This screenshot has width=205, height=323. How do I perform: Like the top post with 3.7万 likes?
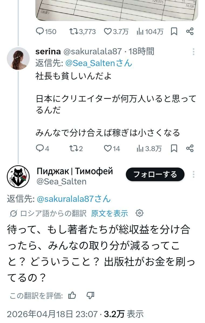108,31
